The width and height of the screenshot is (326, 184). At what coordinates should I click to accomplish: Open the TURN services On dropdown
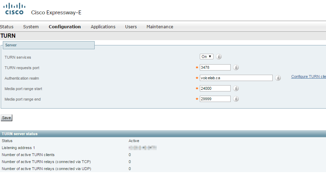(206, 57)
